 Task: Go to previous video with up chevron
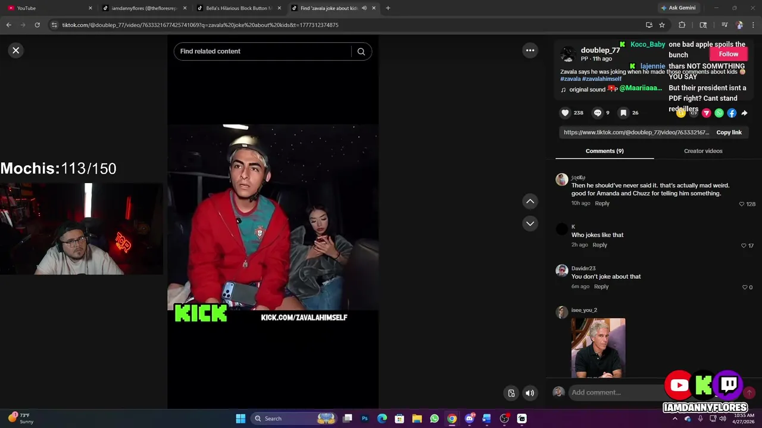click(x=530, y=202)
